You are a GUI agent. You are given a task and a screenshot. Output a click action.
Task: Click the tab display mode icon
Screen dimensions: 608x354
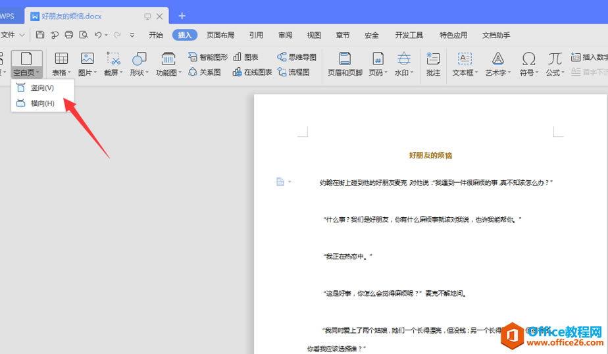147,16
